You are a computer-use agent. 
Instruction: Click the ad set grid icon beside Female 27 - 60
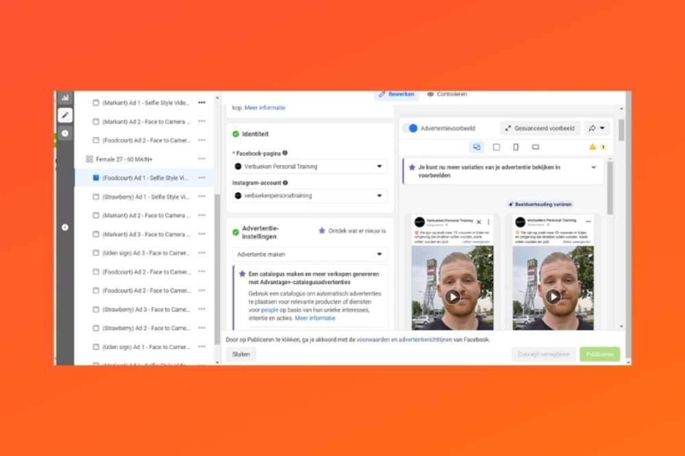pos(90,159)
